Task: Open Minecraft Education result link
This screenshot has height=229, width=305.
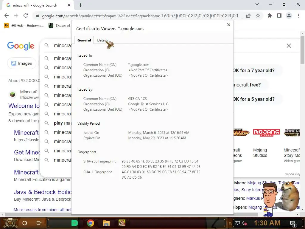Action: click(x=26, y=172)
